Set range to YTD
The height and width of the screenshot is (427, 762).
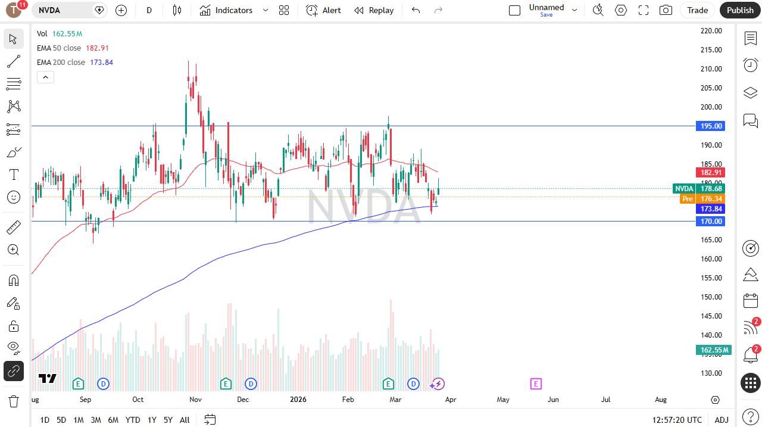pyautogui.click(x=133, y=420)
